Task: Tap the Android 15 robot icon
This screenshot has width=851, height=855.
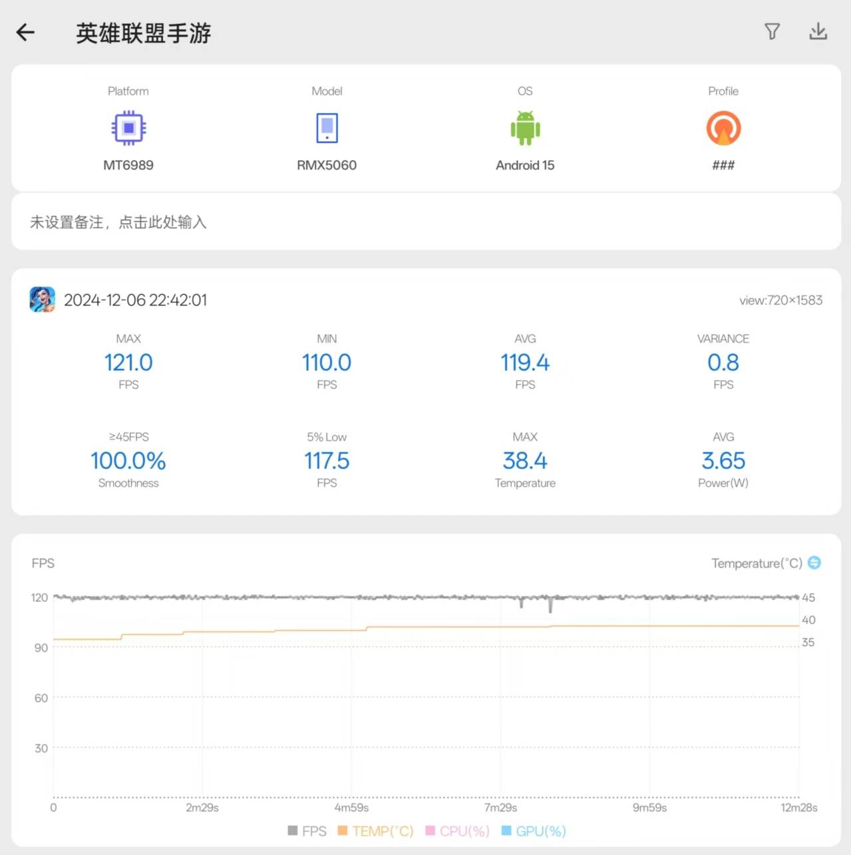Action: 525,128
